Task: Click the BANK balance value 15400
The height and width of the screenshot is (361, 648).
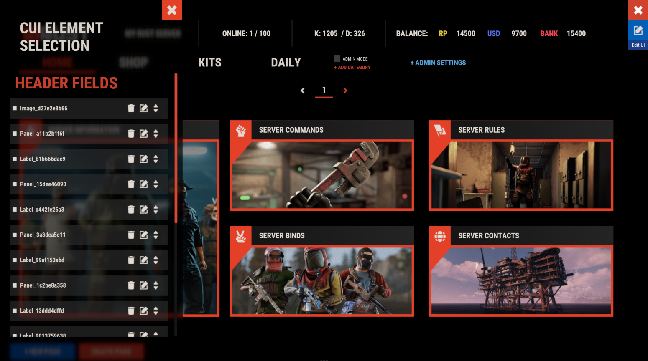Action: click(x=576, y=34)
